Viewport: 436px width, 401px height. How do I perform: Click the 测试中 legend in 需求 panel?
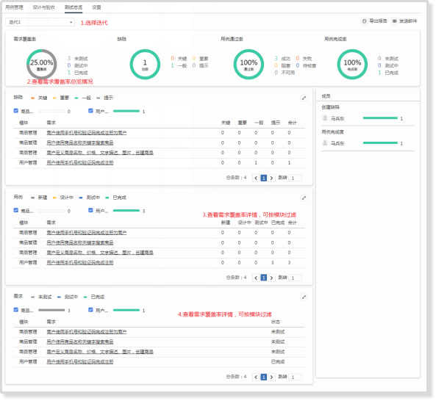tap(68, 297)
